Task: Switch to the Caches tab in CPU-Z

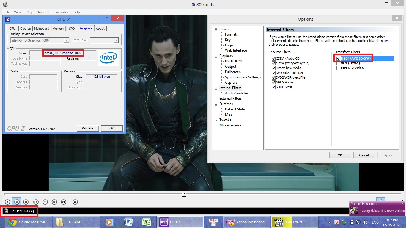Action: coord(25,28)
